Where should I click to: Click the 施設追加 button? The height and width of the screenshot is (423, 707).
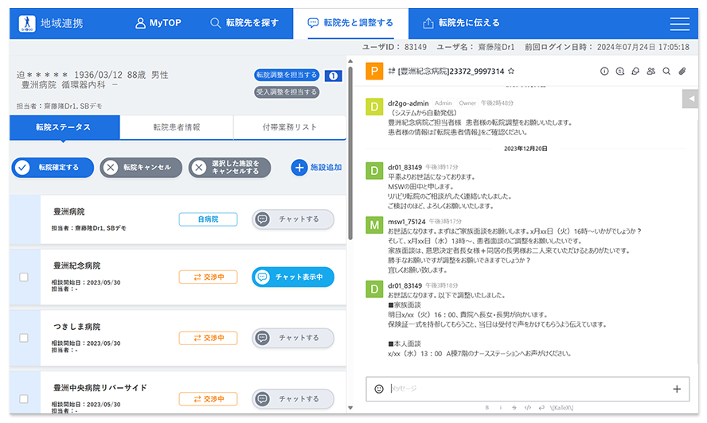click(x=317, y=168)
